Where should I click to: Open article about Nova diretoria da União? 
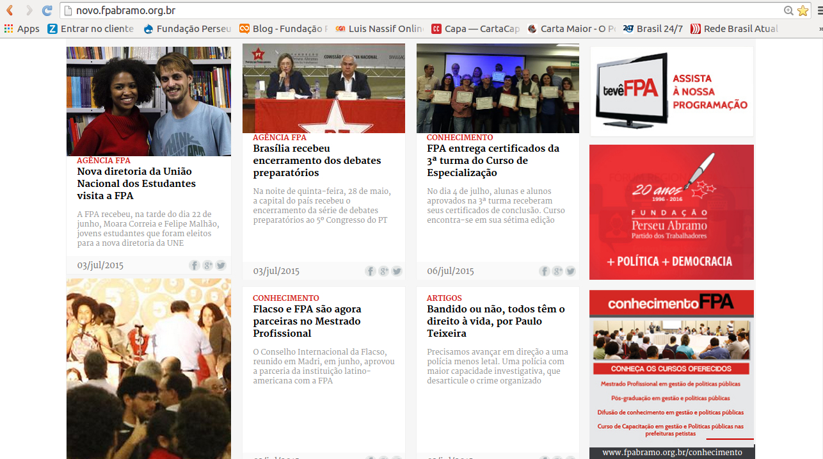click(x=136, y=183)
